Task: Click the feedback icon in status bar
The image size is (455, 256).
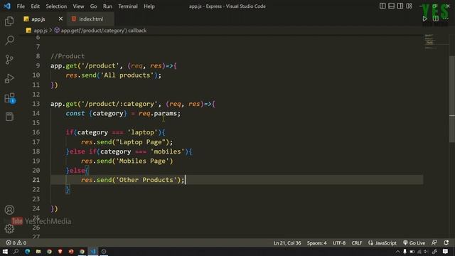Action: pyautogui.click(x=434, y=242)
